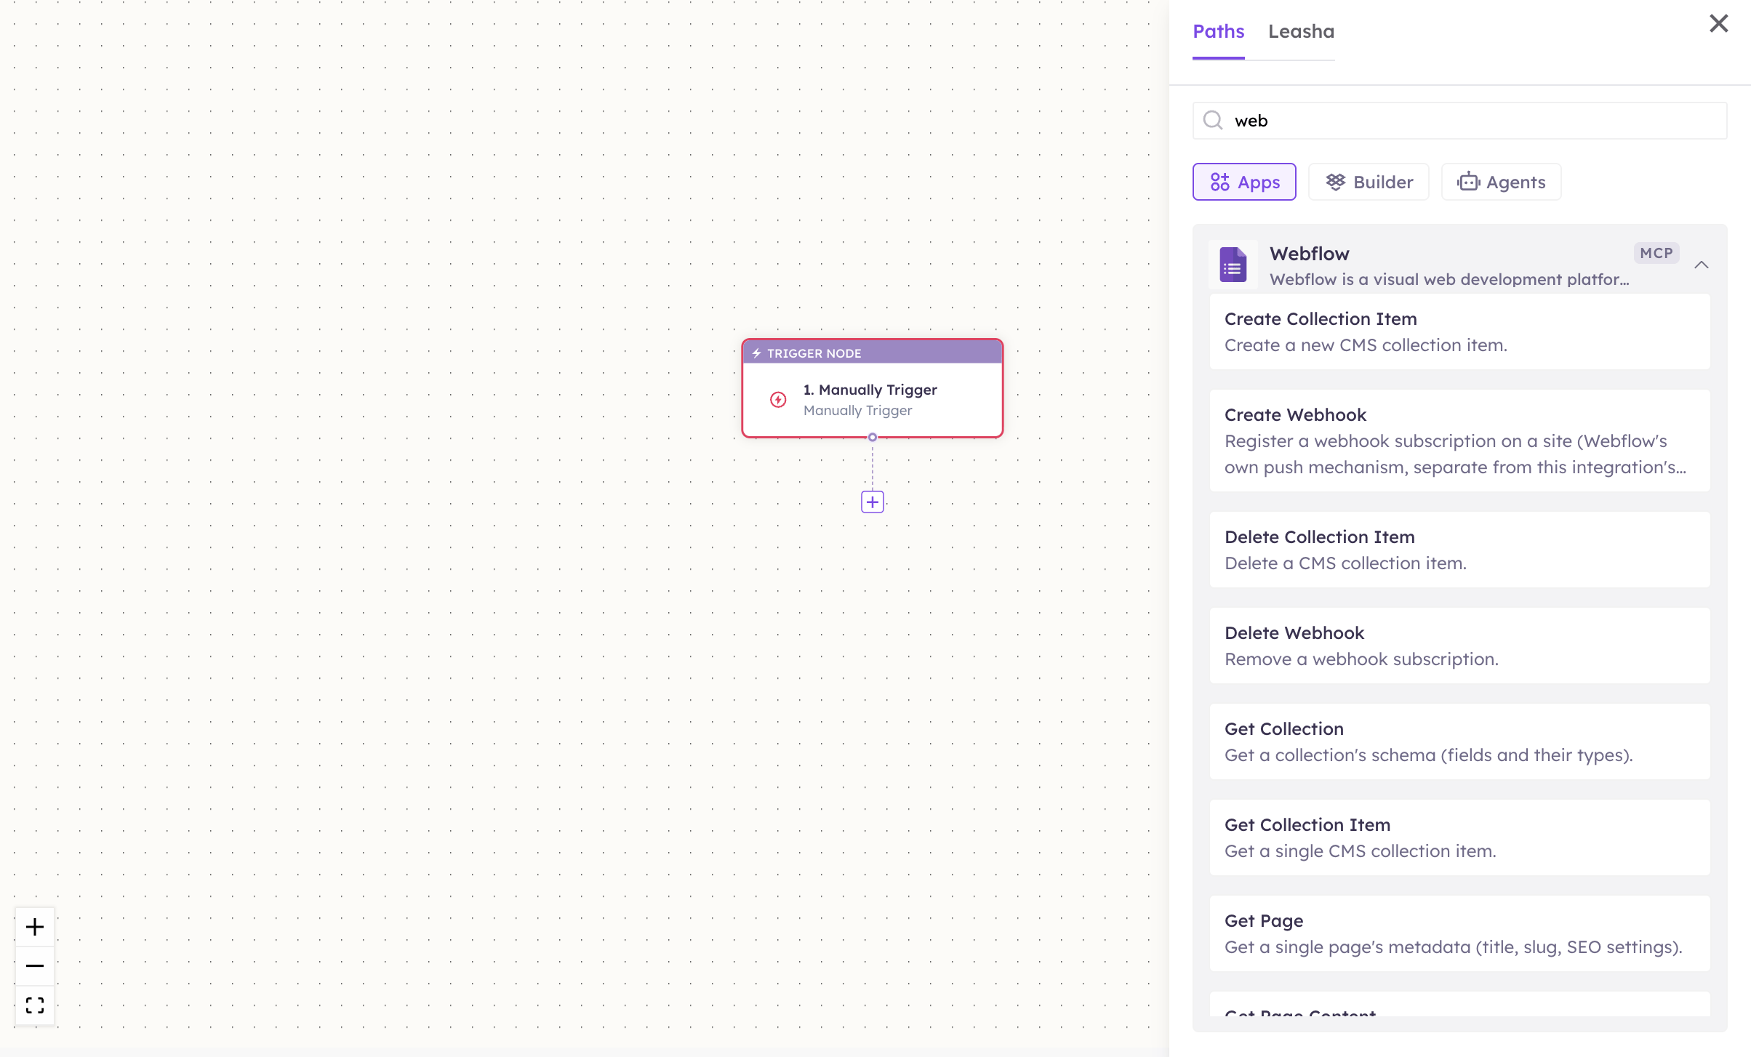The height and width of the screenshot is (1057, 1751).
Task: Choose the Get Collection action
Action: (1459, 741)
